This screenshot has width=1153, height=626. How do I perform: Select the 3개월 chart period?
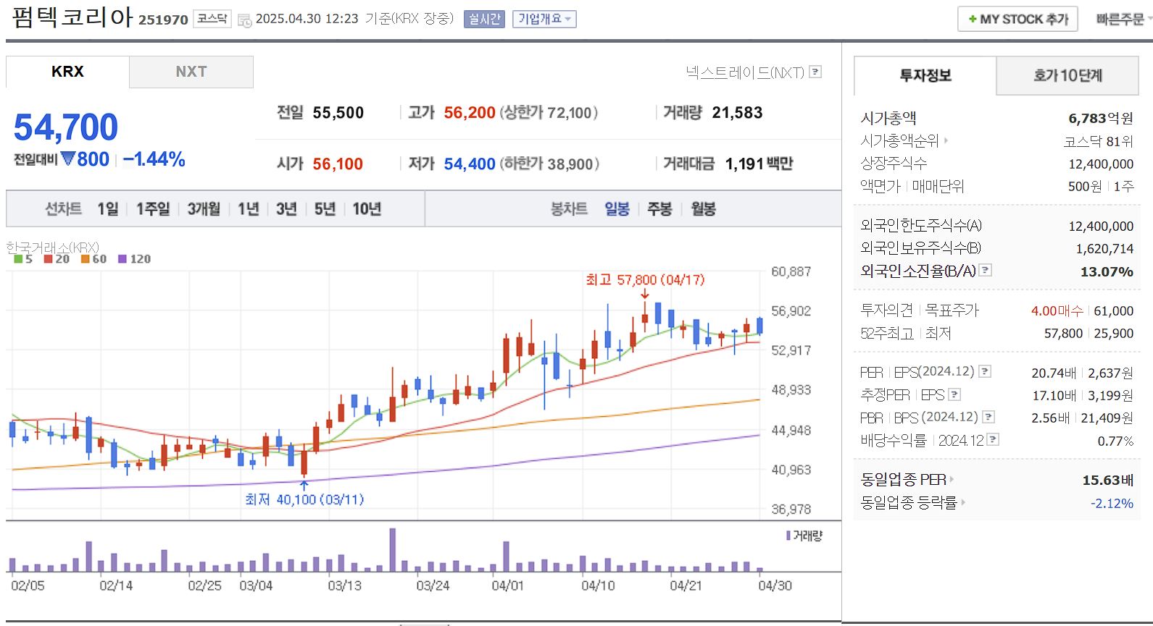(x=204, y=209)
